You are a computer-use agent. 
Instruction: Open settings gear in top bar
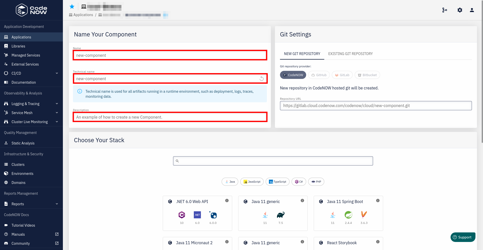click(460, 10)
